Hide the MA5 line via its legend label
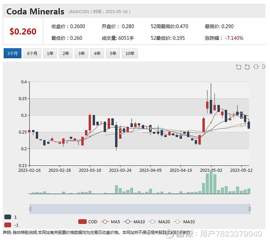Image resolution: width=270 pixels, height=242 pixels. (x=115, y=221)
